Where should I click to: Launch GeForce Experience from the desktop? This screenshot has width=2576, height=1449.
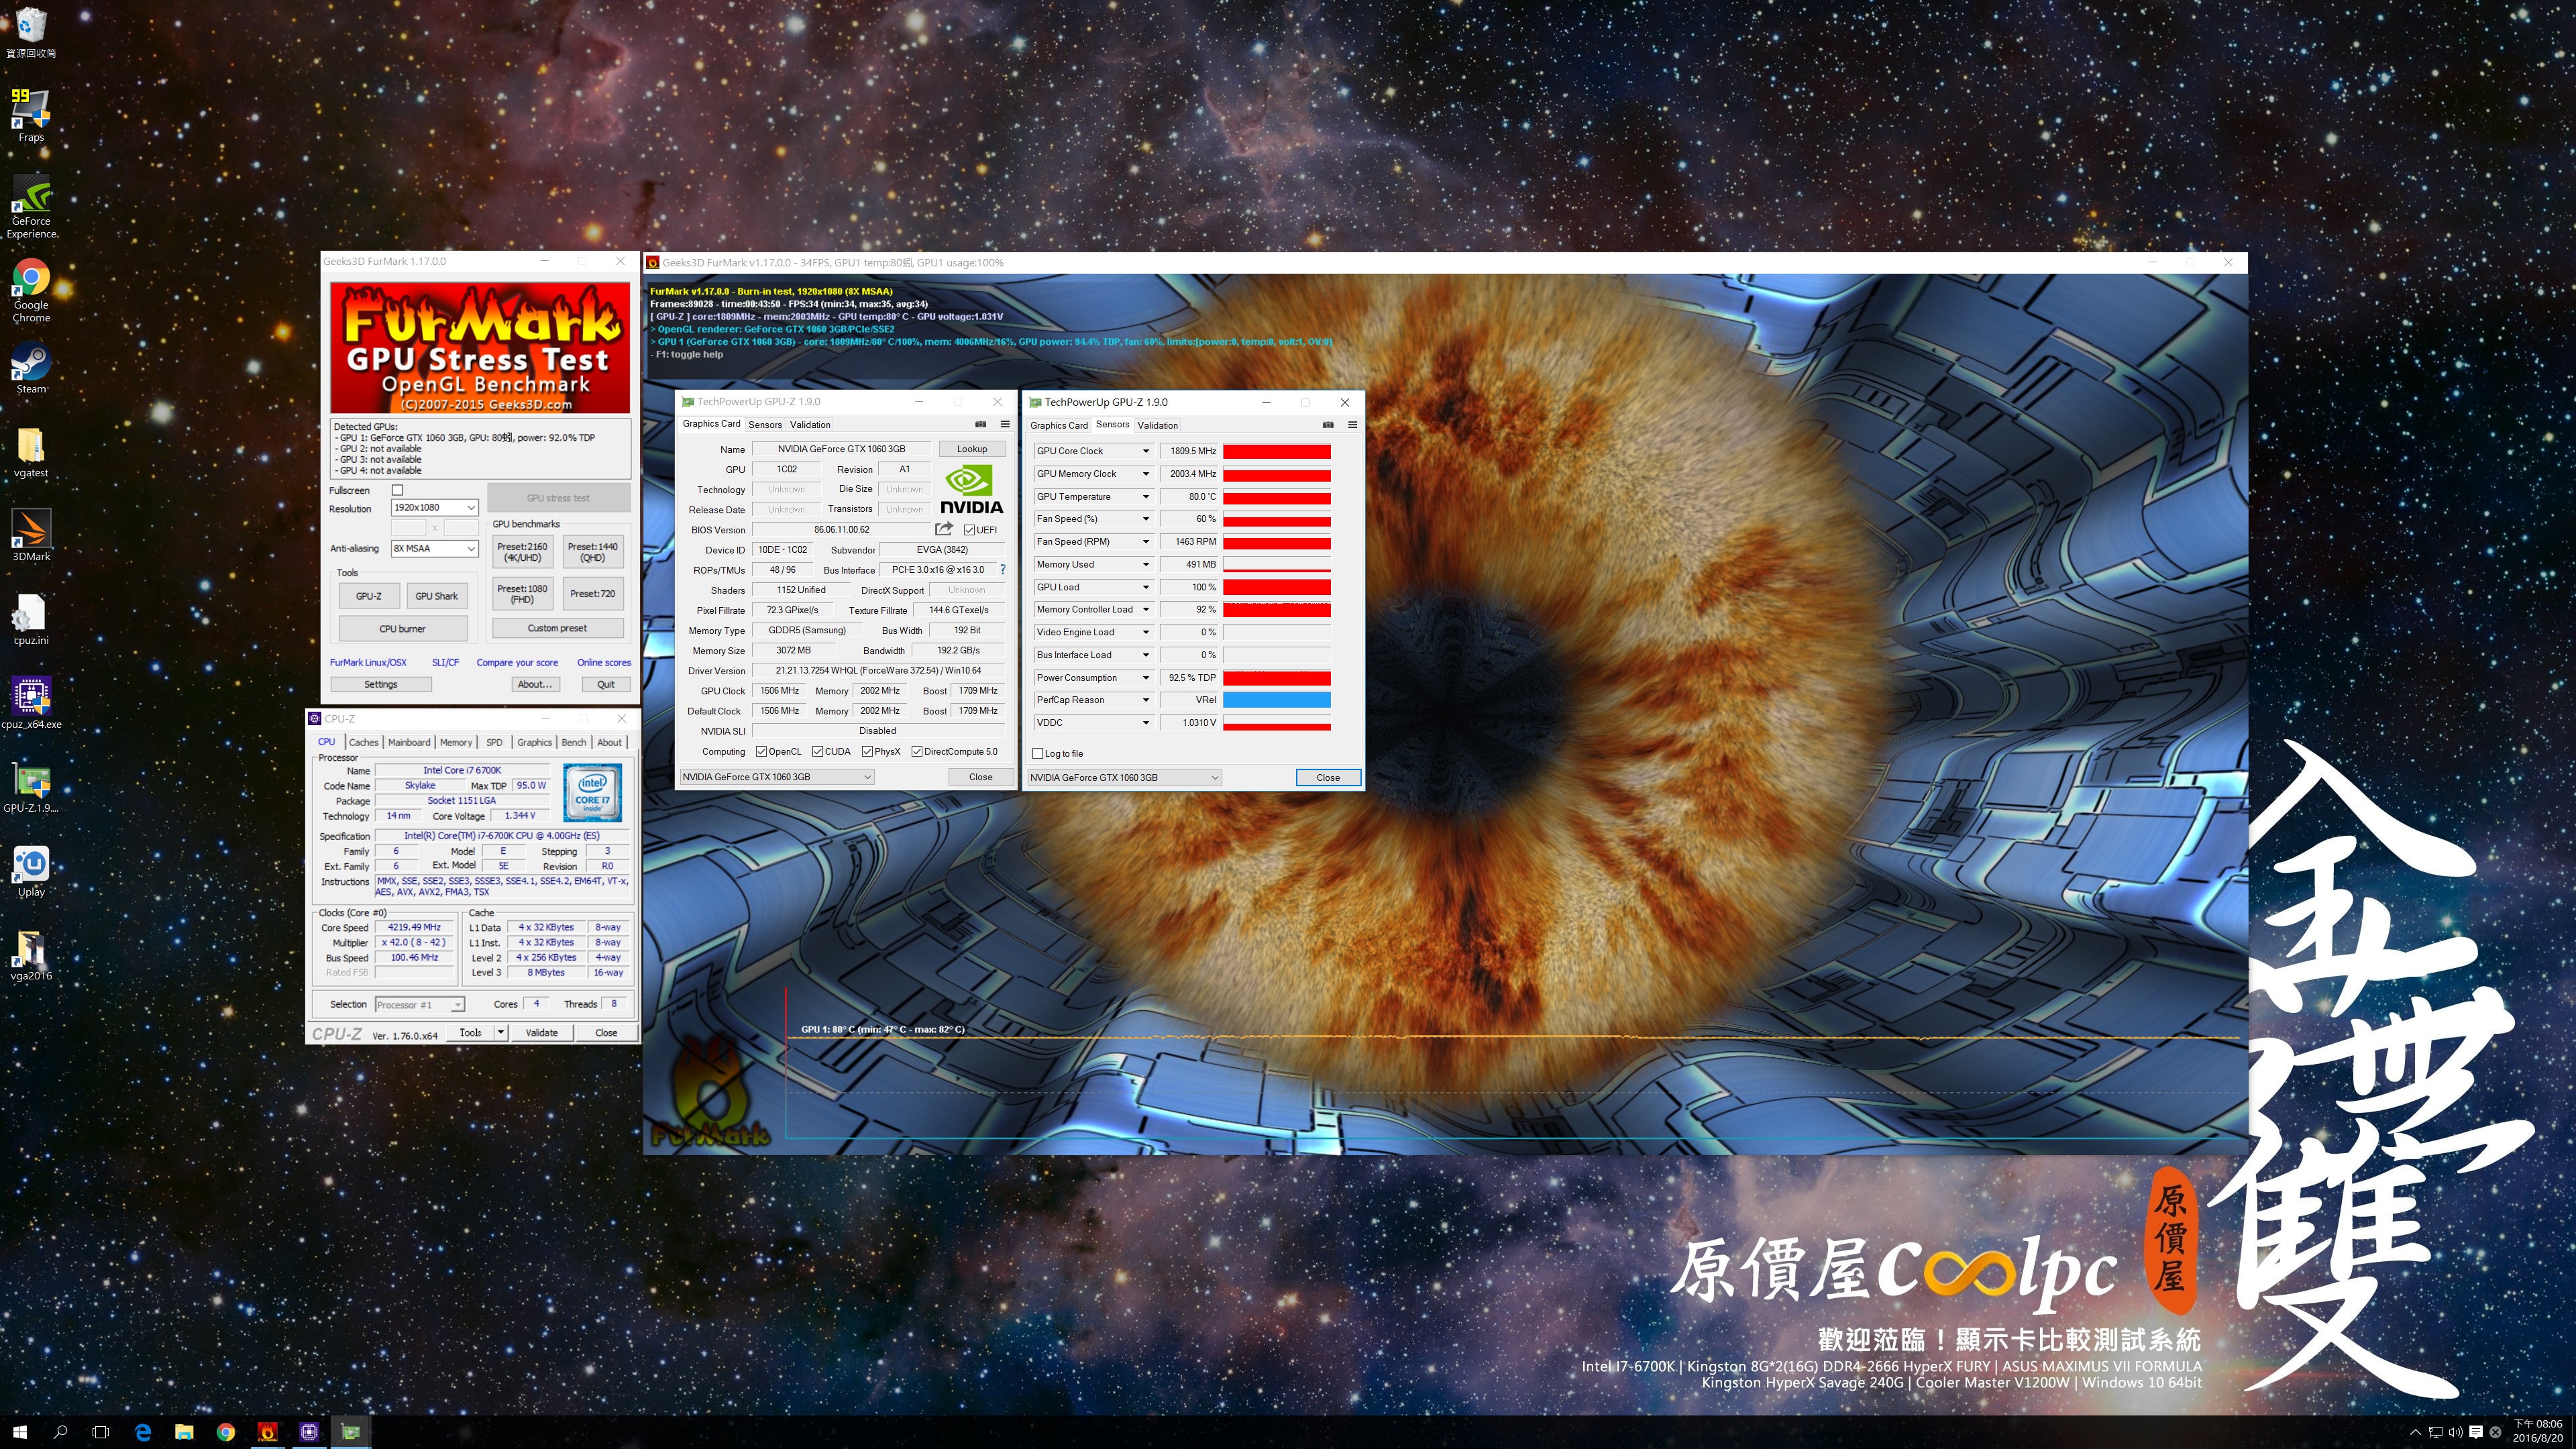pos(31,206)
